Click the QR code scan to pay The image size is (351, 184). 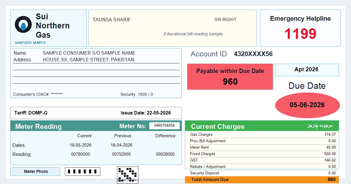point(128,175)
